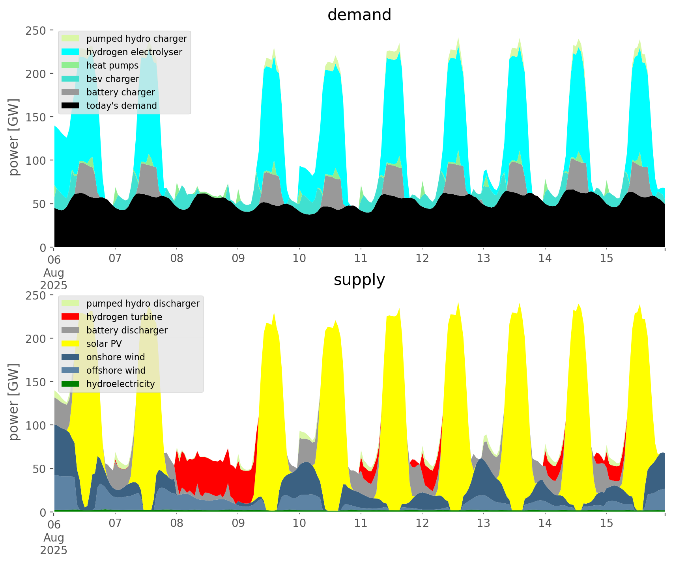Click the yellow solar PV legend swatch
Viewport: 673px width, 564px height.
pyautogui.click(x=71, y=344)
